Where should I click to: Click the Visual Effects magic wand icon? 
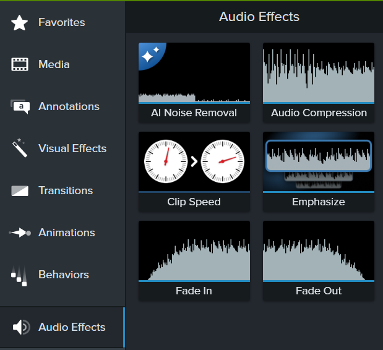(x=20, y=148)
